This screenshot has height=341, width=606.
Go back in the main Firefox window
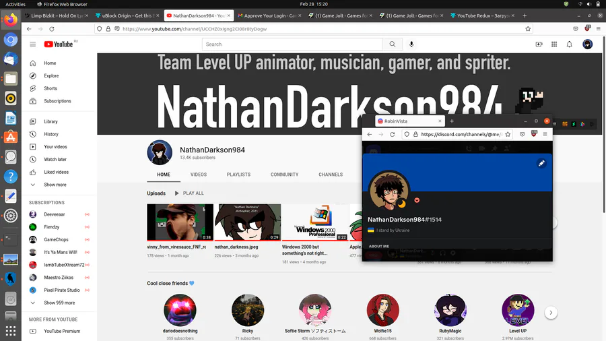[x=29, y=28]
